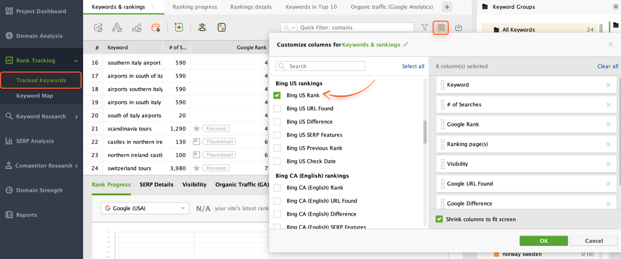Enable Bing US Check Date column

tap(277, 161)
